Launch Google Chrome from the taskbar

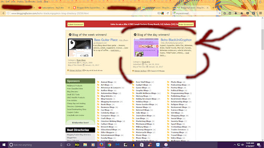(x=109, y=145)
